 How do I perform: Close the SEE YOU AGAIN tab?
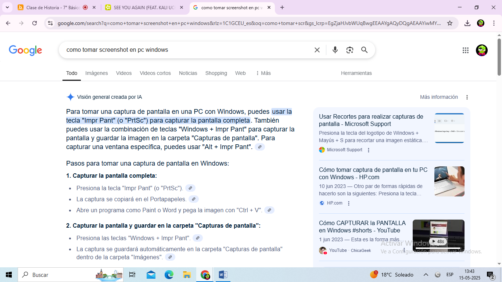[x=182, y=7]
